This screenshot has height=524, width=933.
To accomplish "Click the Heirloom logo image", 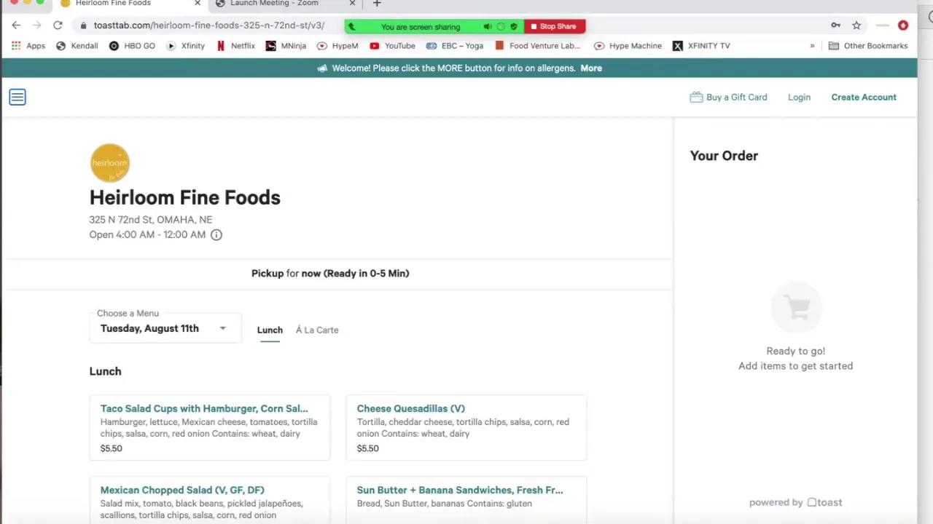I will click(109, 163).
